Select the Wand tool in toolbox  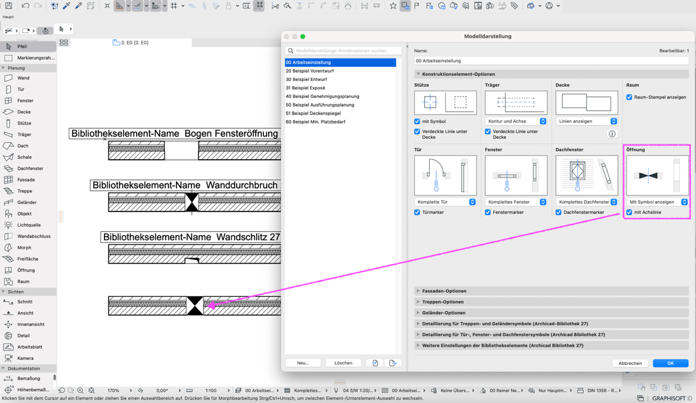(x=28, y=78)
